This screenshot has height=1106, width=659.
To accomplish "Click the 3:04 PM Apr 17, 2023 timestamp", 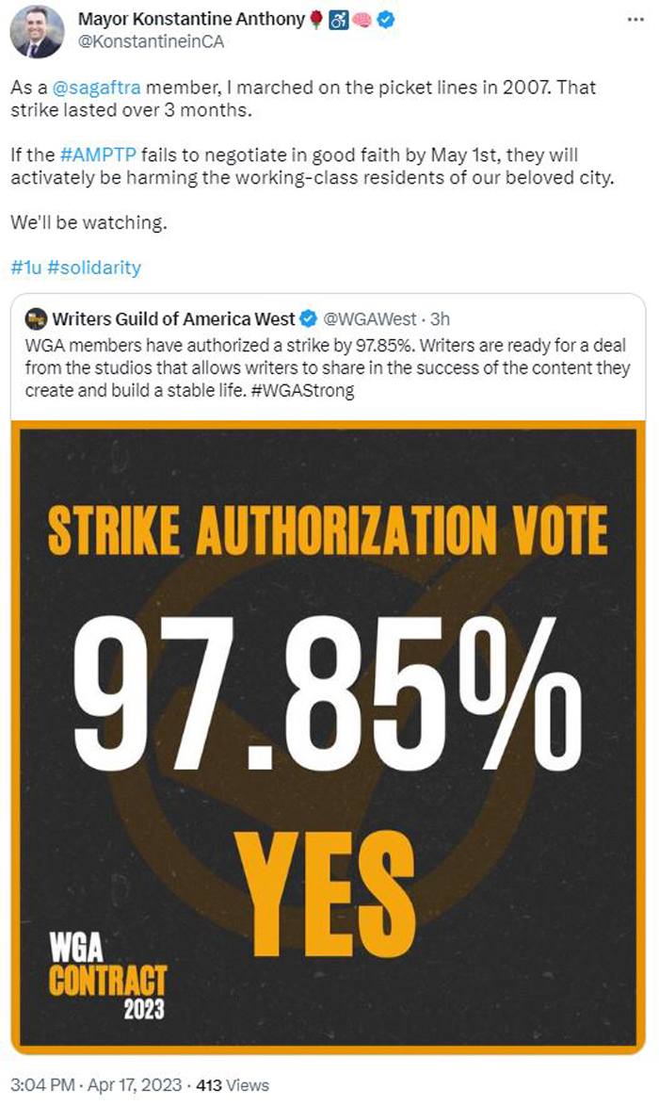I will pyautogui.click(x=96, y=1085).
